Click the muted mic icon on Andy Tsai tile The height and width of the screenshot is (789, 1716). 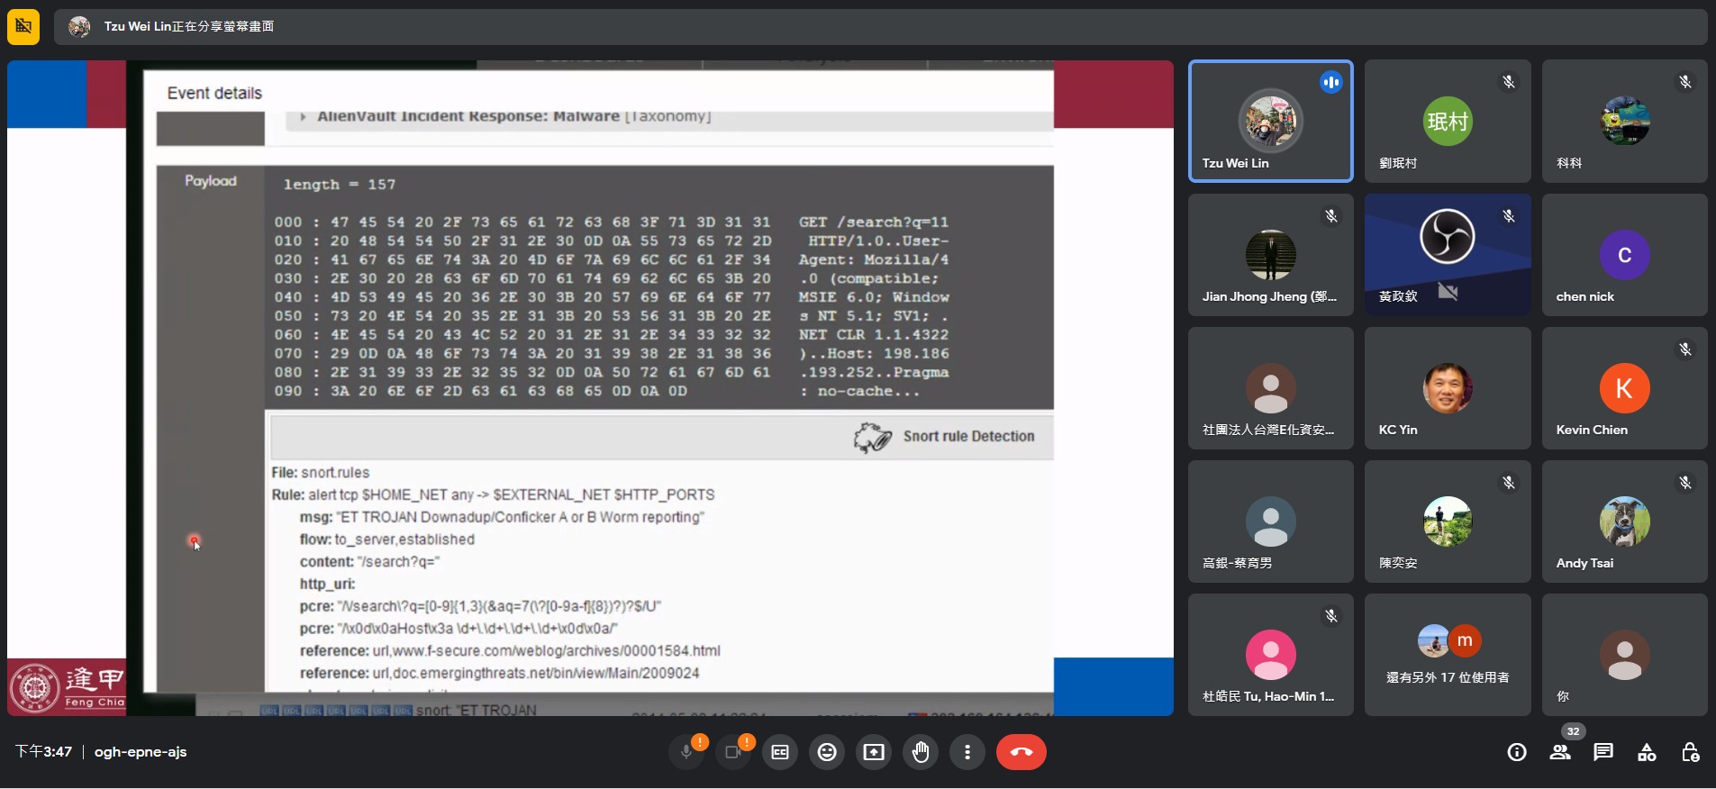pos(1684,483)
